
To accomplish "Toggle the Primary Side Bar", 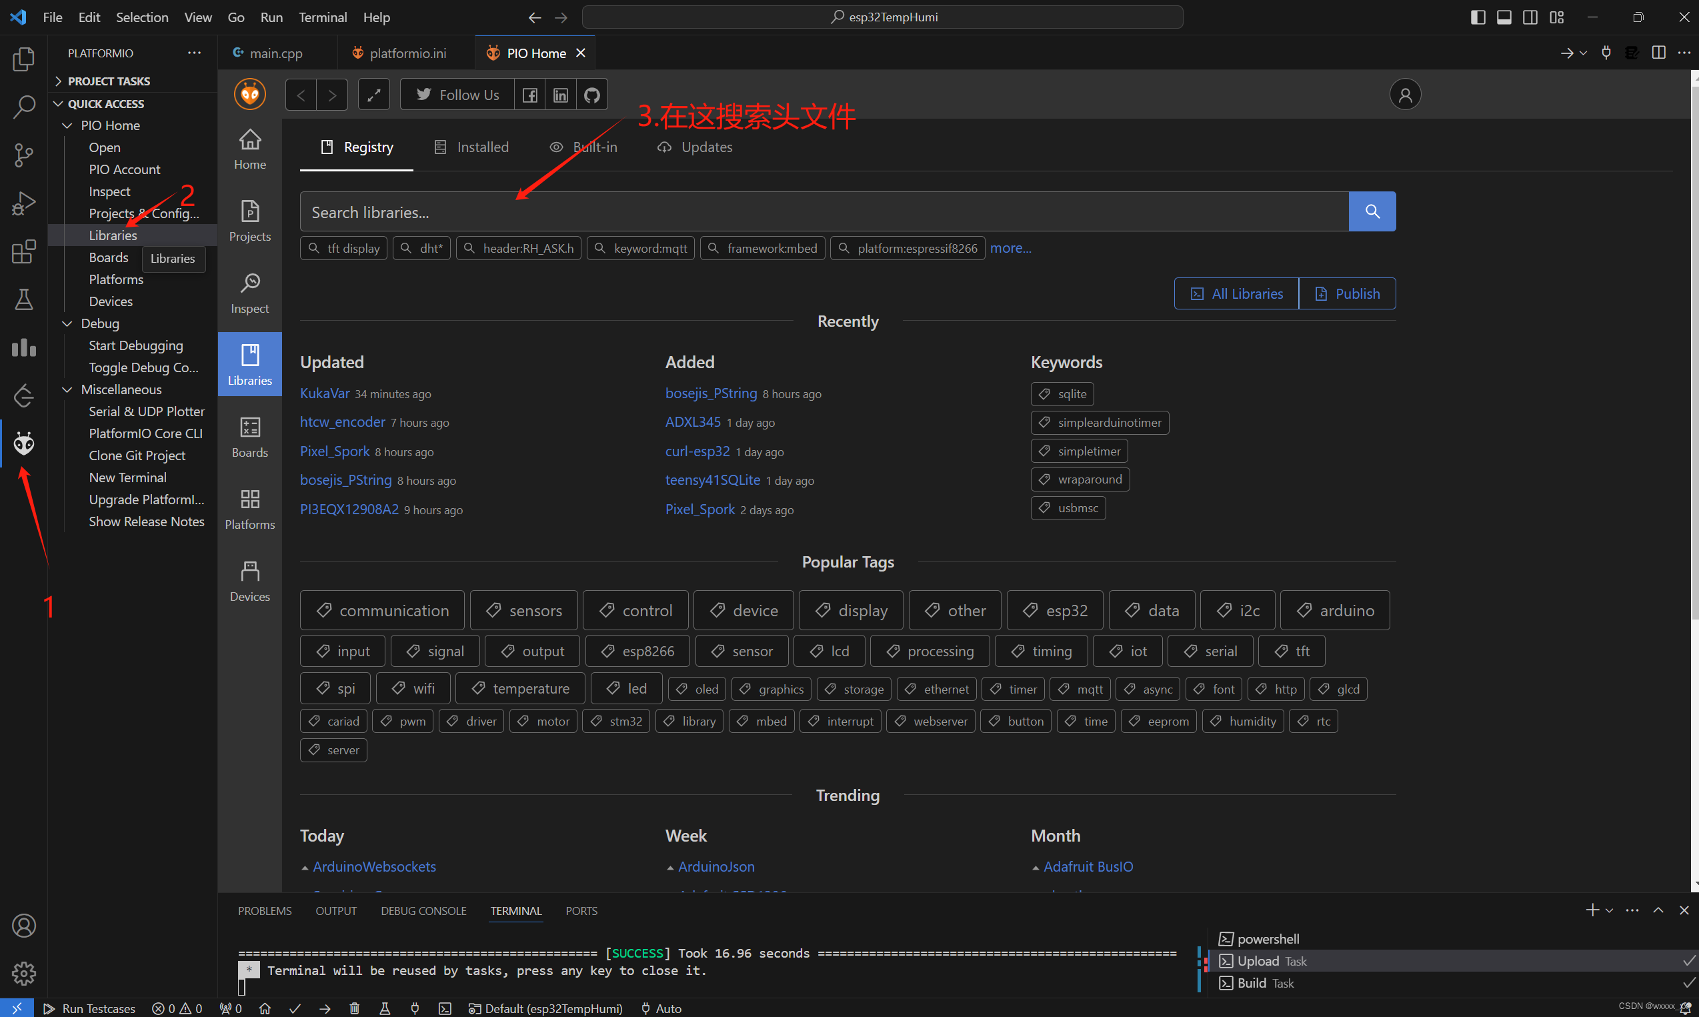I will 1478,17.
